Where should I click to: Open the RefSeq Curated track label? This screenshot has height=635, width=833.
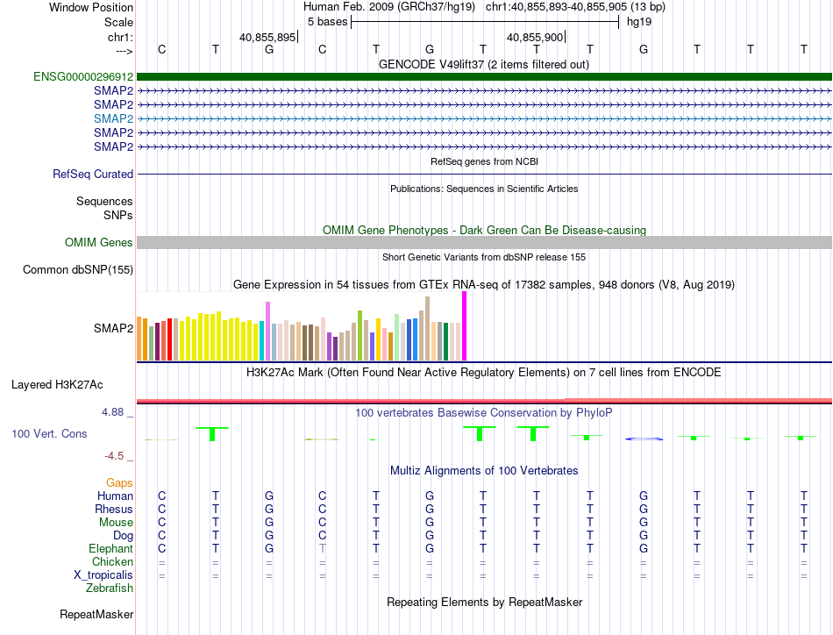(93, 174)
